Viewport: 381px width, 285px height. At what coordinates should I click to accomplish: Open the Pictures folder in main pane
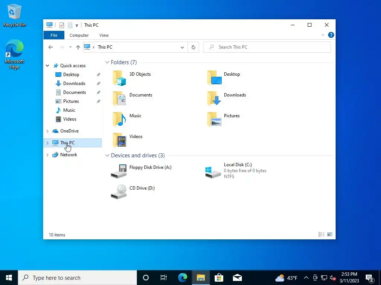[x=223, y=119]
